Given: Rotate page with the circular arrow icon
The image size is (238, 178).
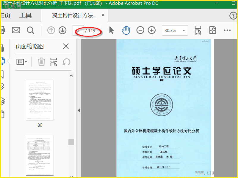Looking at the screenshot, I should 66,62.
